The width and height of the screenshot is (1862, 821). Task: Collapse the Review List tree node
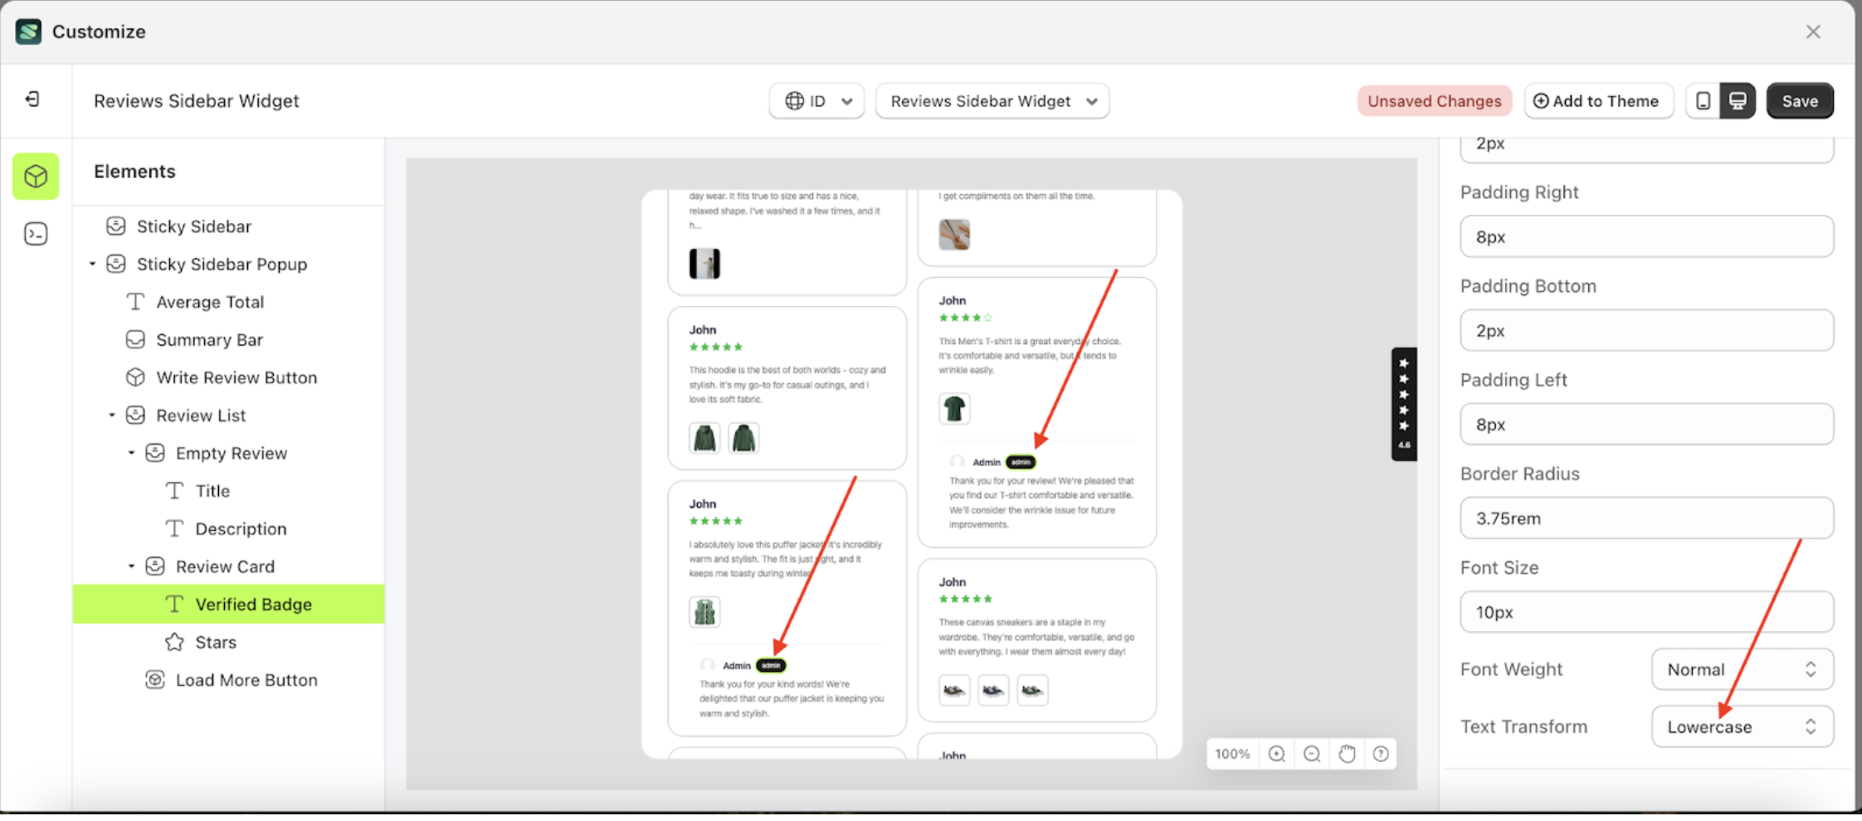pyautogui.click(x=112, y=415)
